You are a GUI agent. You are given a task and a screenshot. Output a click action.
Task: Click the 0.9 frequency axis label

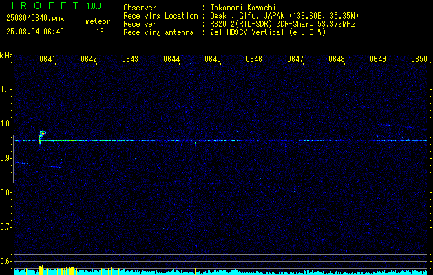6,158
